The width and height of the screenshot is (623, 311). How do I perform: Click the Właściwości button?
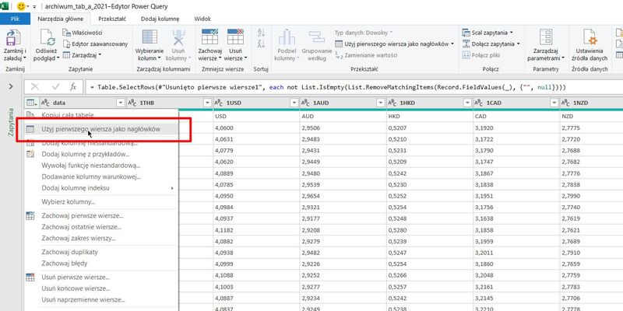coord(88,33)
